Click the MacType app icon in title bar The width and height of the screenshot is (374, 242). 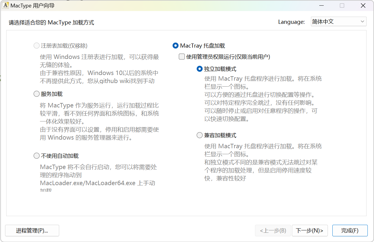coord(5,5)
